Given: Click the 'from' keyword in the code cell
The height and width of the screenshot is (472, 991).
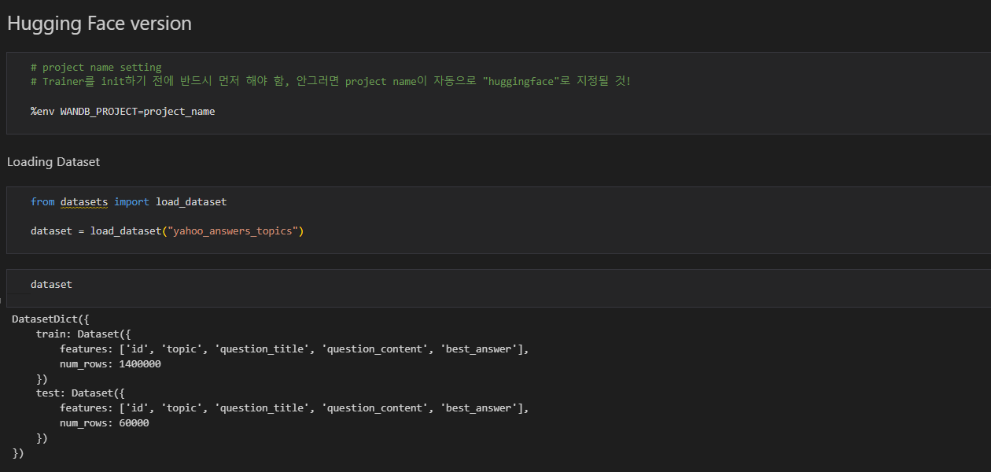Looking at the screenshot, I should 42,202.
